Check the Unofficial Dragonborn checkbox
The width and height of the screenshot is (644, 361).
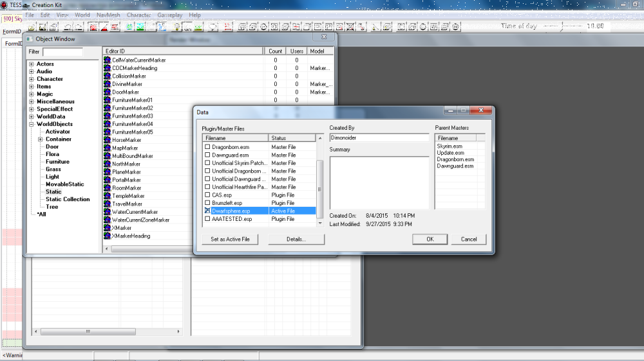click(207, 171)
